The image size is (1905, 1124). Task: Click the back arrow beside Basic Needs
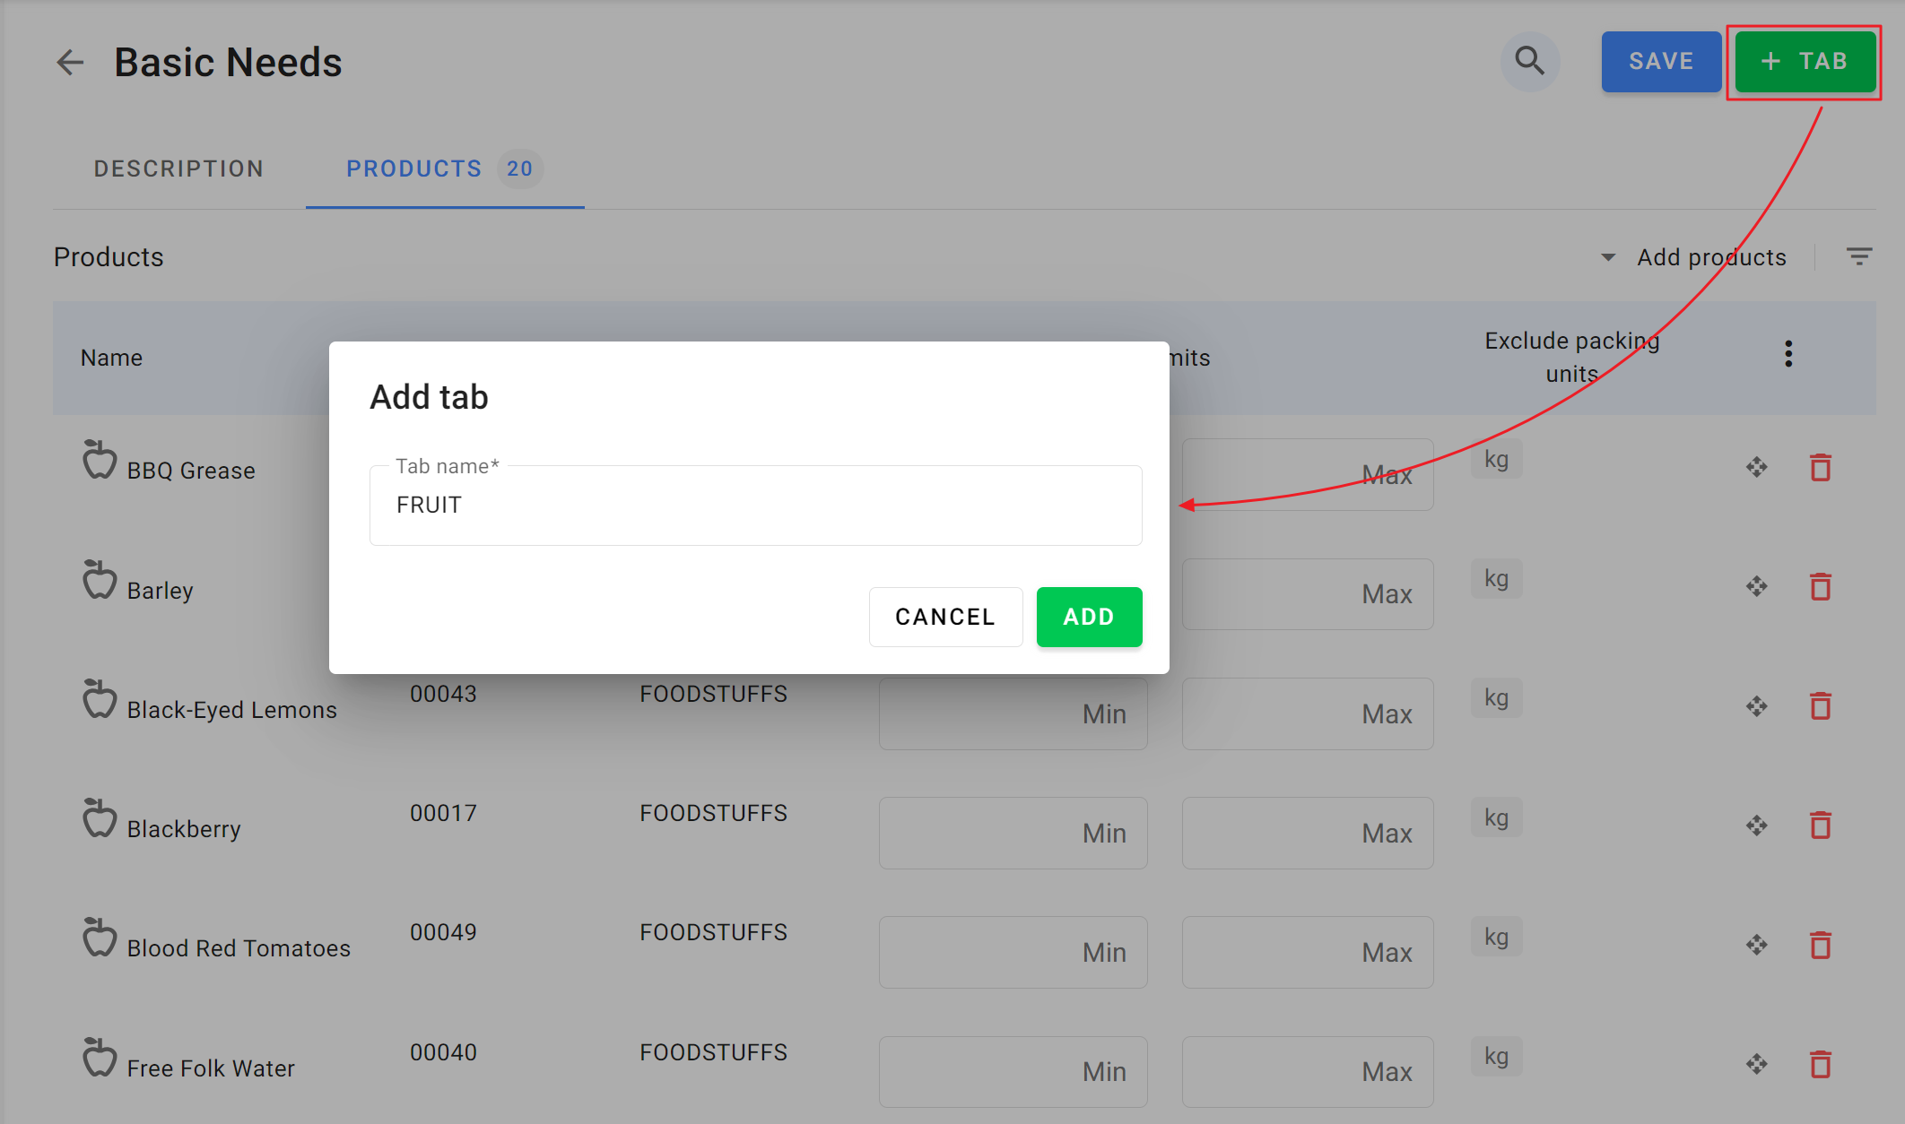coord(70,63)
